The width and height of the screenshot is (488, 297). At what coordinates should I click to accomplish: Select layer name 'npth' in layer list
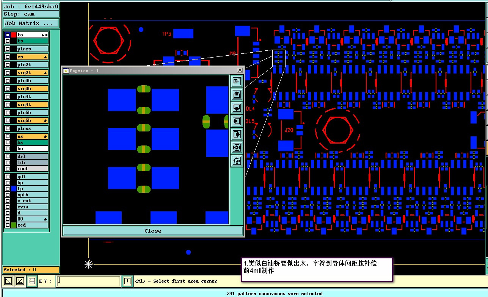[x=32, y=195]
